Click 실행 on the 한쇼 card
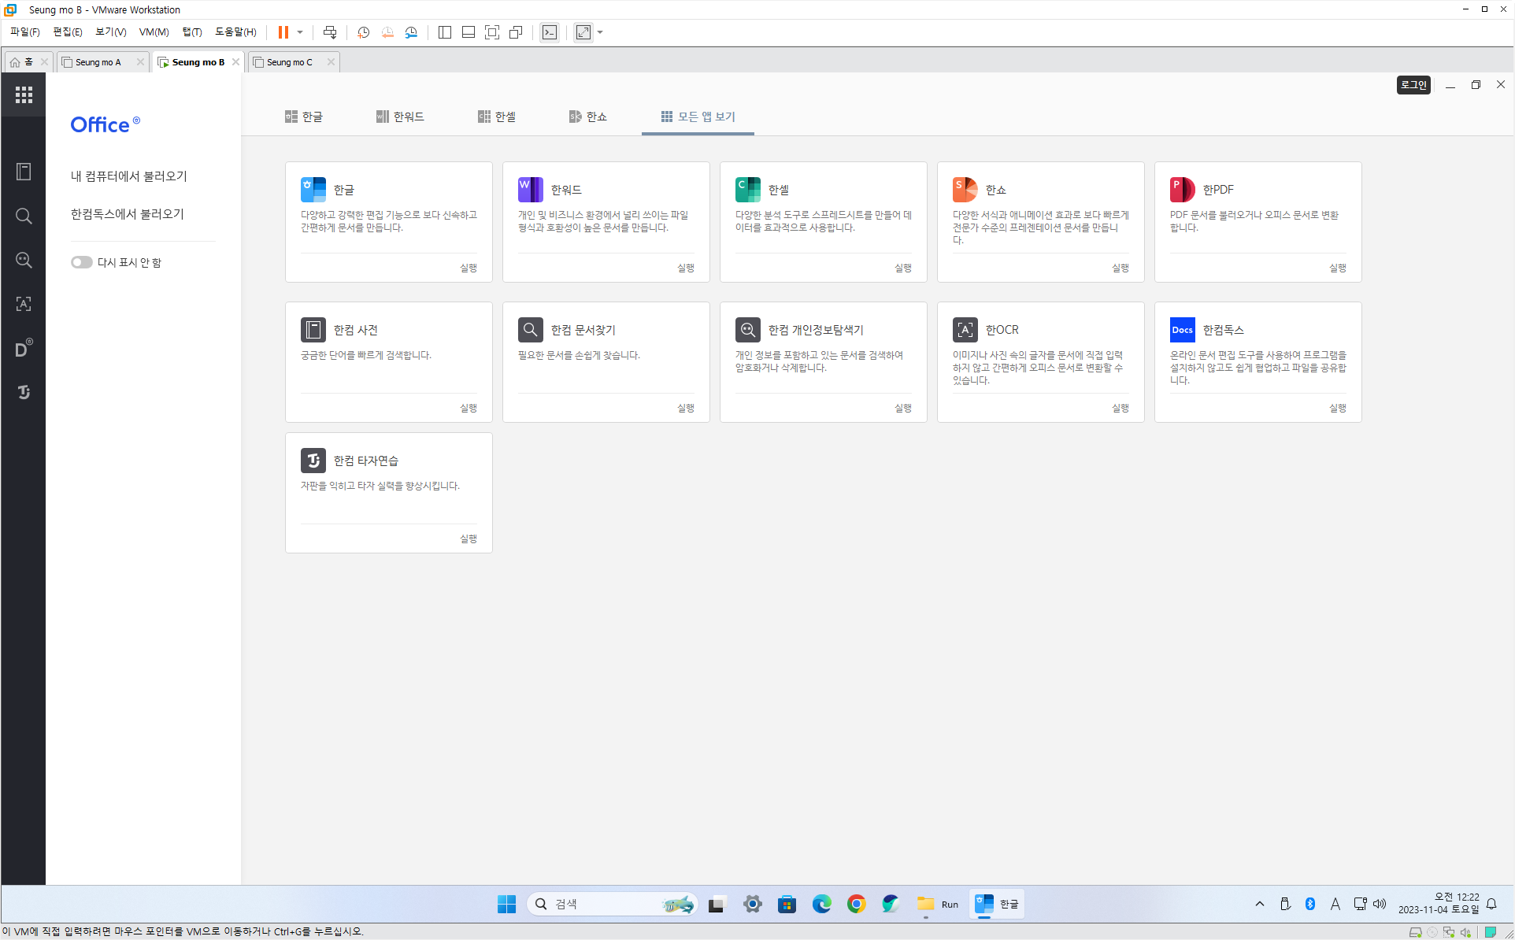The image size is (1515, 940). pos(1120,268)
